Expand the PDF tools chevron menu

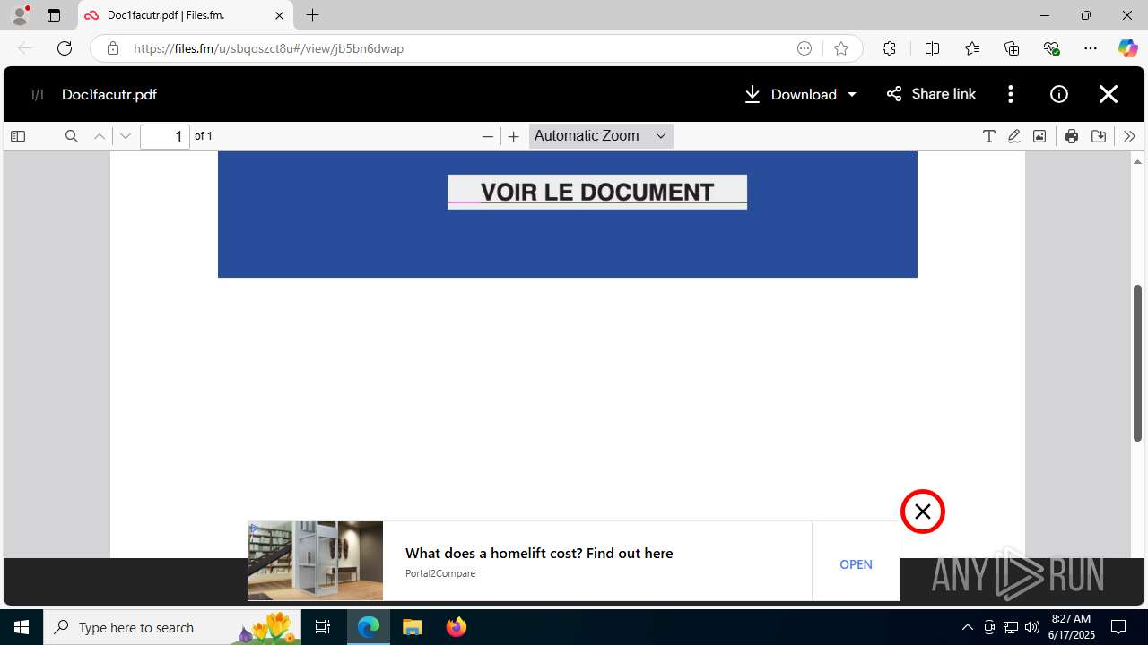pyautogui.click(x=1129, y=136)
